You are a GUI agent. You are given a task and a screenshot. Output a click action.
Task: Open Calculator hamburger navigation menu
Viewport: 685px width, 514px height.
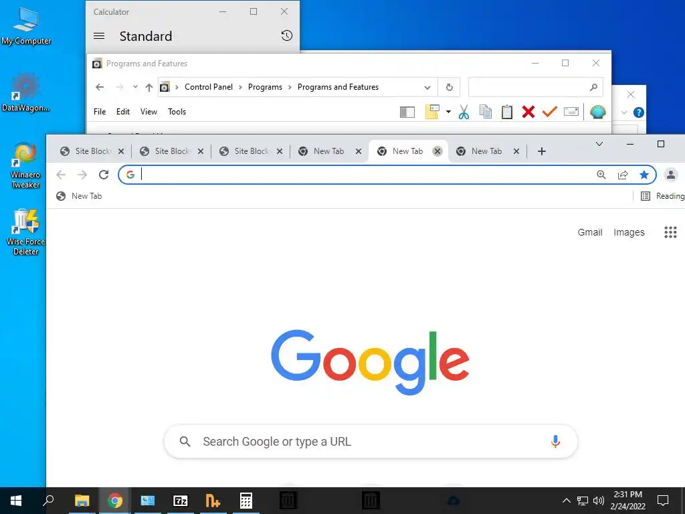(99, 36)
